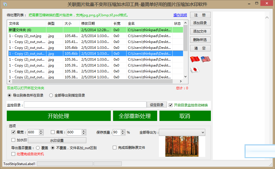Select the row with size 105.36...

point(96,60)
